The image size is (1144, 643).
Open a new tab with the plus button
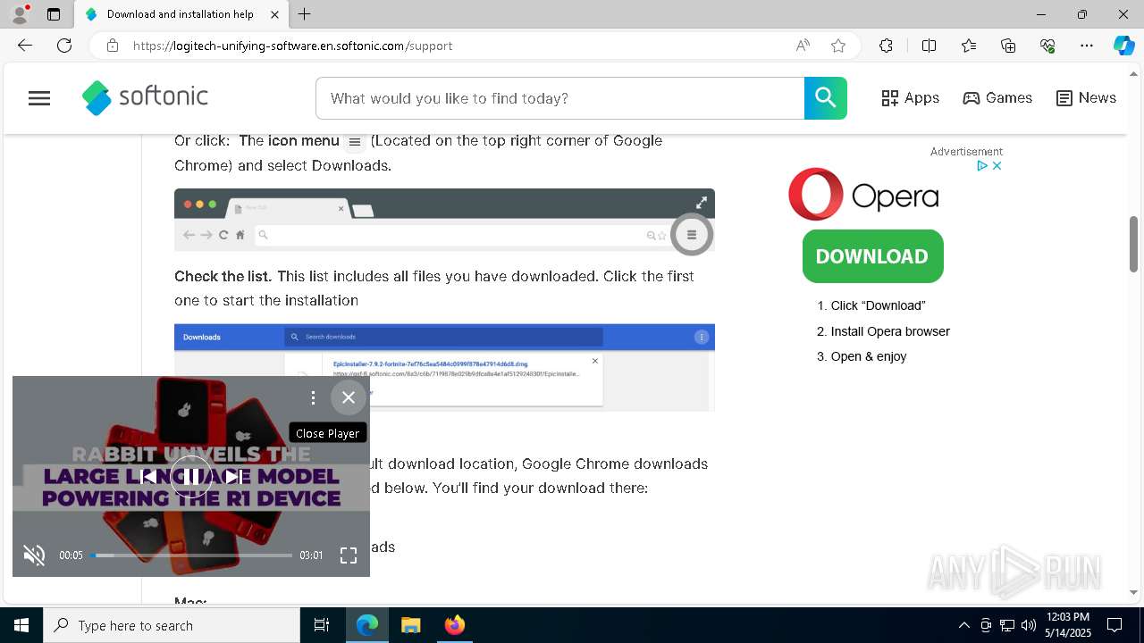[305, 14]
